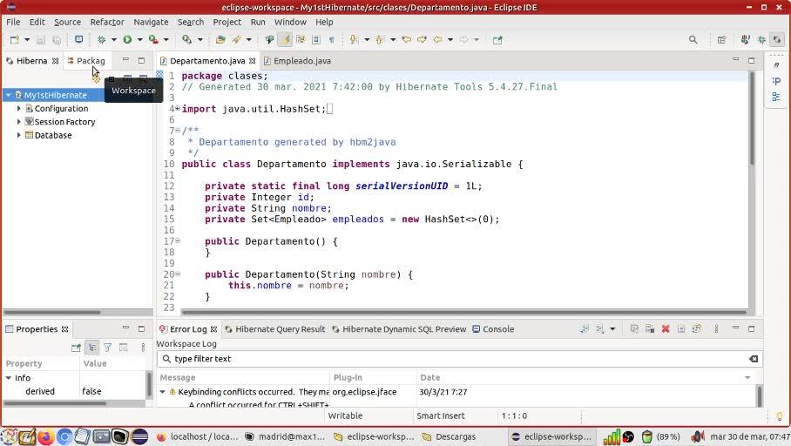791x446 pixels.
Task: Toggle Show Categories in Properties view
Action: (91, 348)
